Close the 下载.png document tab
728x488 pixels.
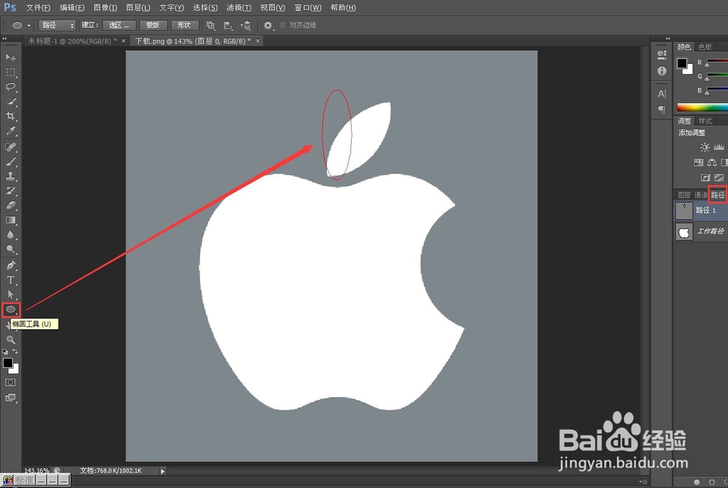[258, 41]
